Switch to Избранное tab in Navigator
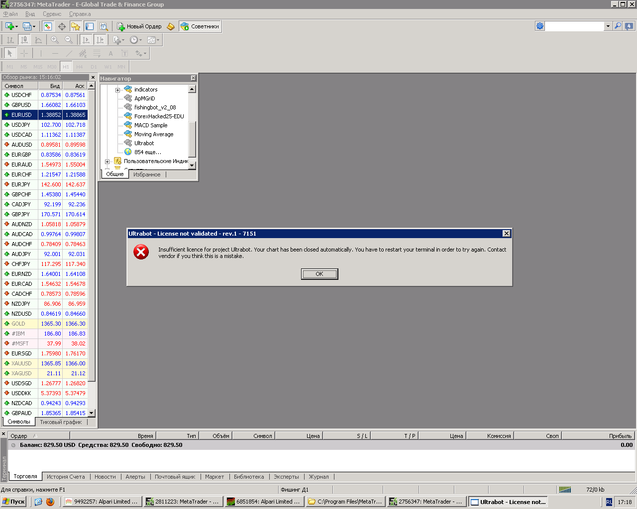 (147, 174)
